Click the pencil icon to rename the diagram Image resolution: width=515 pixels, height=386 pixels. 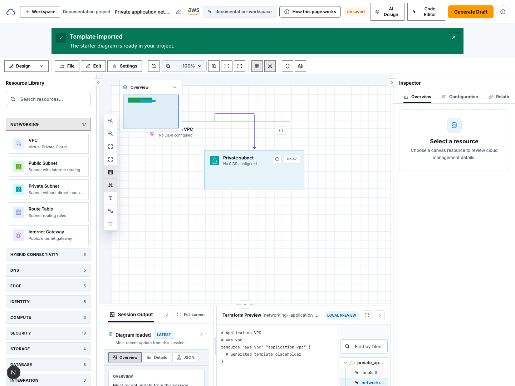(178, 12)
